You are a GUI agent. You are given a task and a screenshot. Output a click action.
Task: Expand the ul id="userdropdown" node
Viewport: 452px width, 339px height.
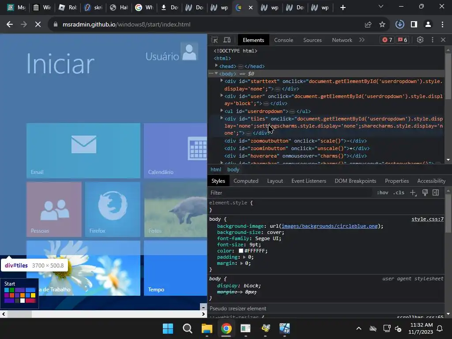click(x=222, y=110)
